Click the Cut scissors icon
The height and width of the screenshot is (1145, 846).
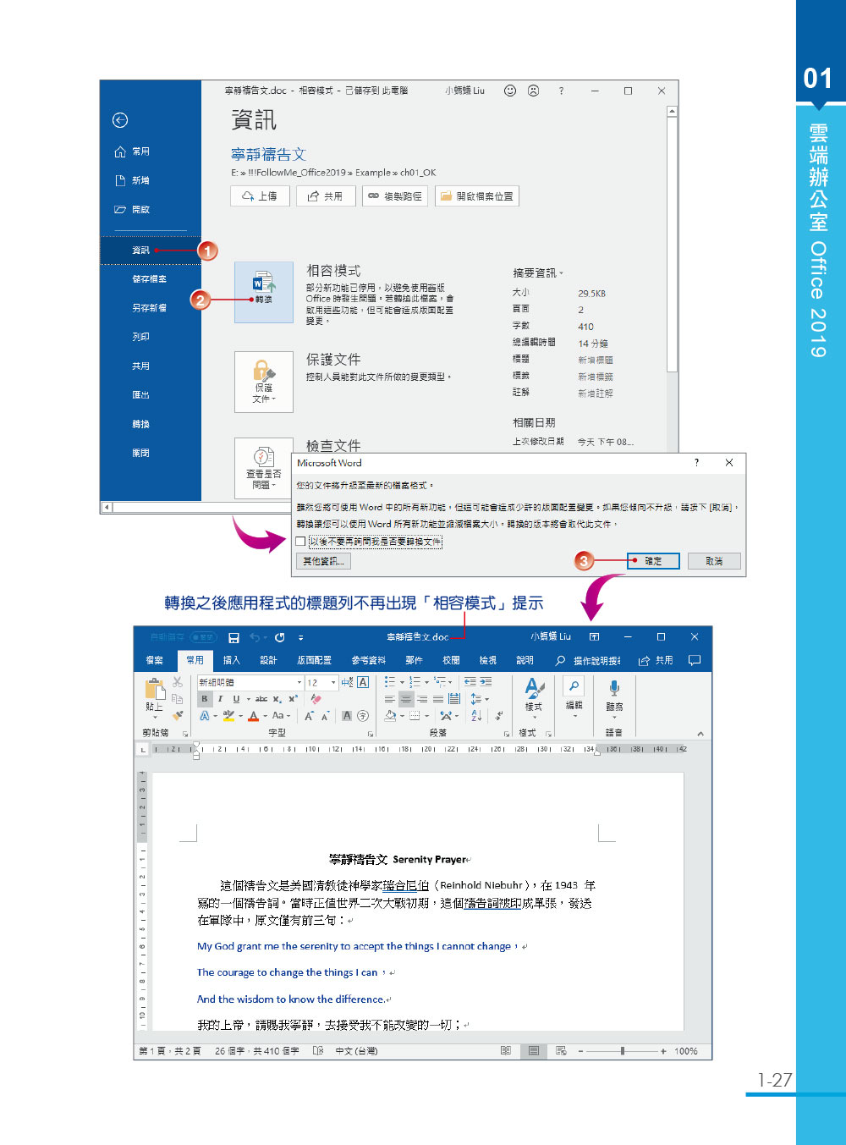tap(177, 682)
